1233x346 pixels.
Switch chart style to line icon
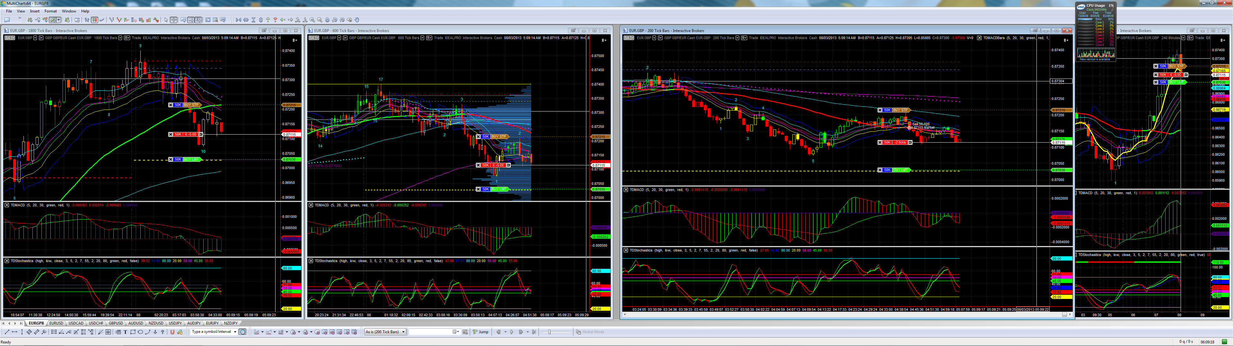pos(102,20)
